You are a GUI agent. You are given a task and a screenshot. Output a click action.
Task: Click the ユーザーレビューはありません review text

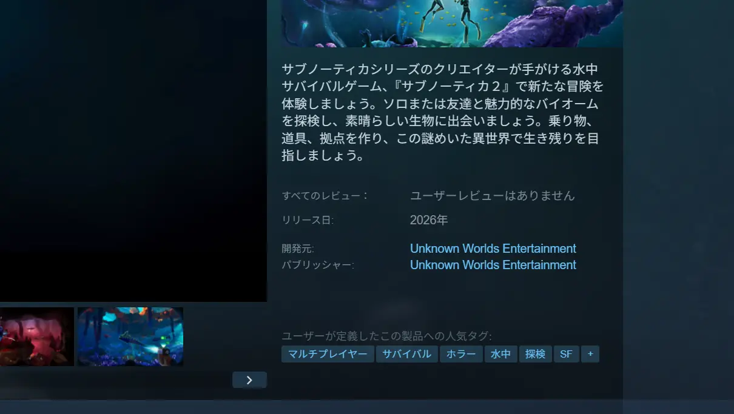[493, 195]
